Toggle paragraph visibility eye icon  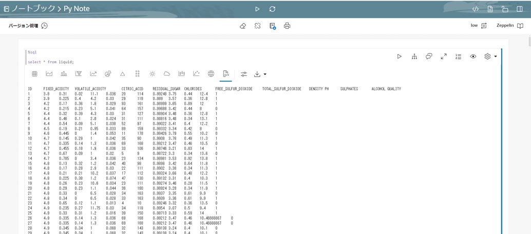(x=473, y=56)
